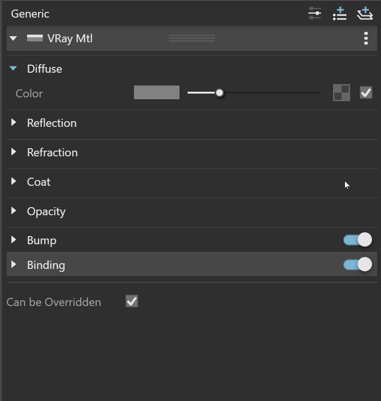
Task: Turn off the Bump toggle switch
Action: coord(357,239)
